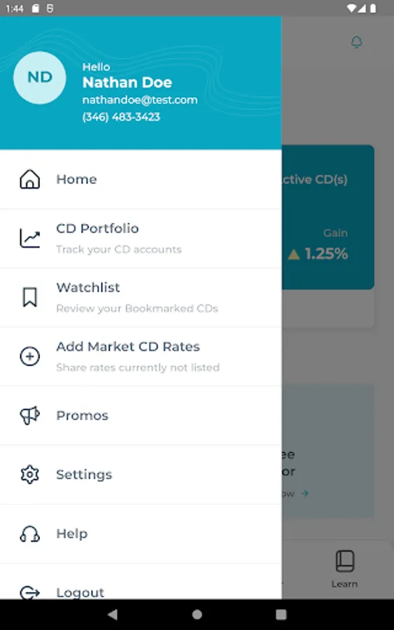Click the Logout label
394x630 pixels.
click(x=80, y=593)
